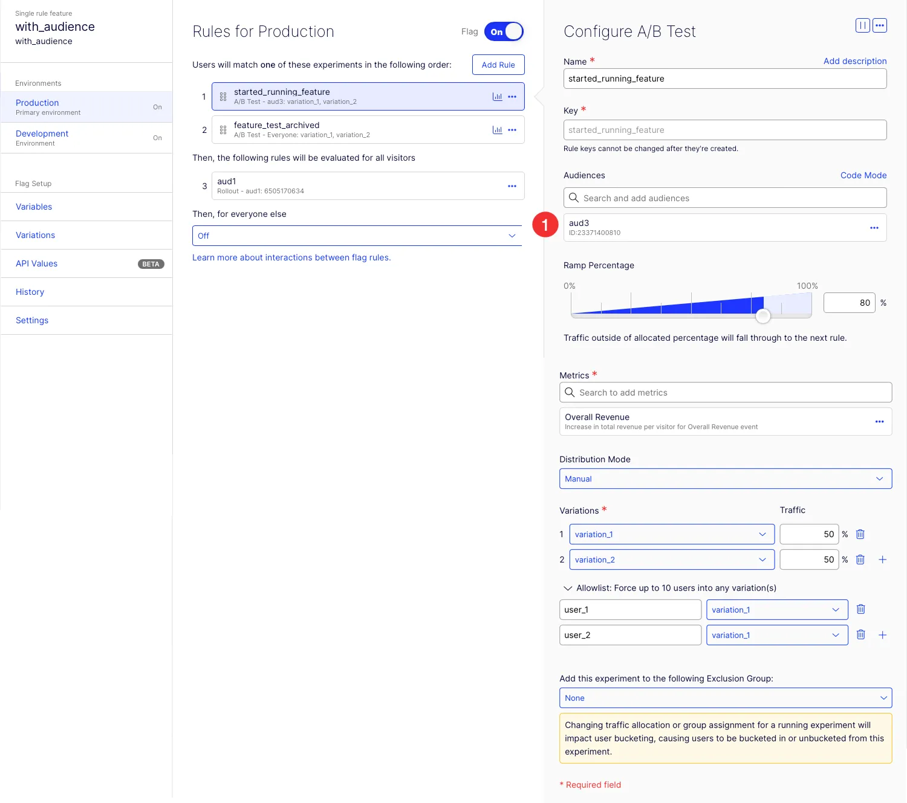Click the user_2 allowlist input
The width and height of the screenshot is (907, 803).
(630, 635)
